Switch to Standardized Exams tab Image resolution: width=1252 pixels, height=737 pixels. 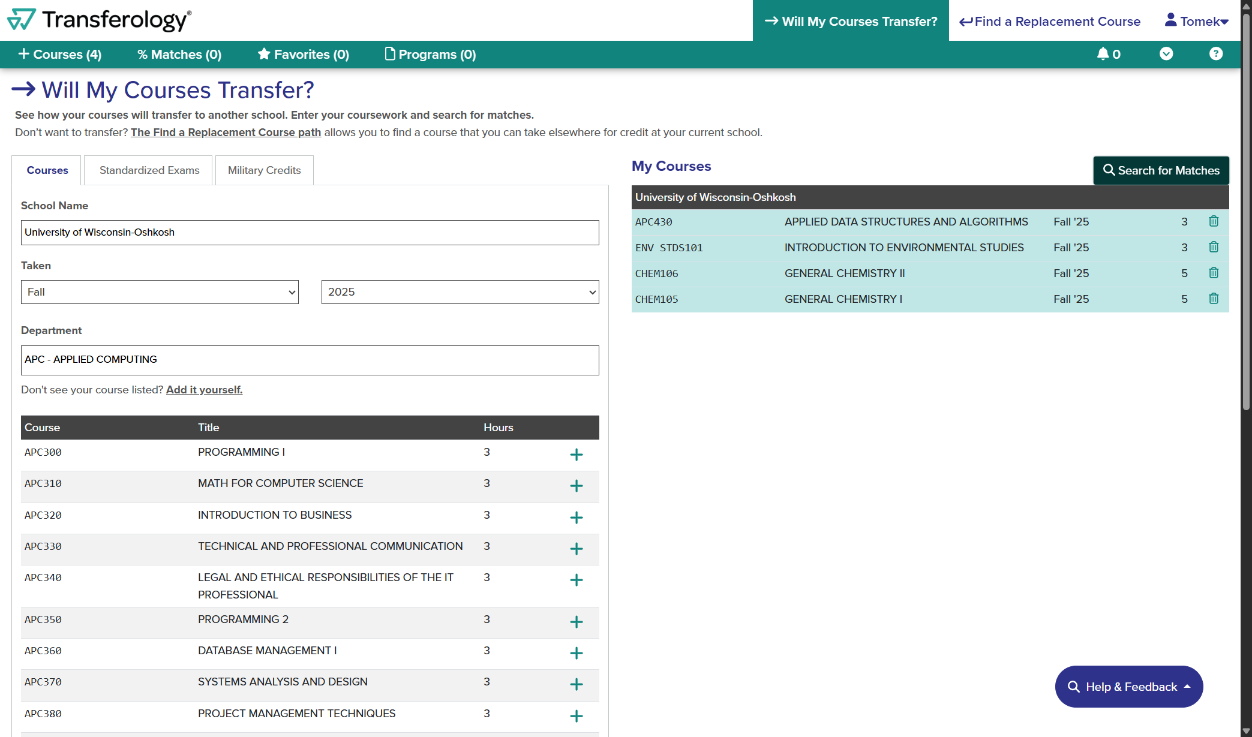click(149, 170)
